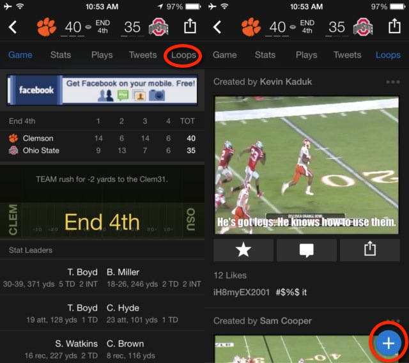This screenshot has height=363, width=409.
Task: Switch to Stats tab on left screen
Action: click(x=61, y=55)
